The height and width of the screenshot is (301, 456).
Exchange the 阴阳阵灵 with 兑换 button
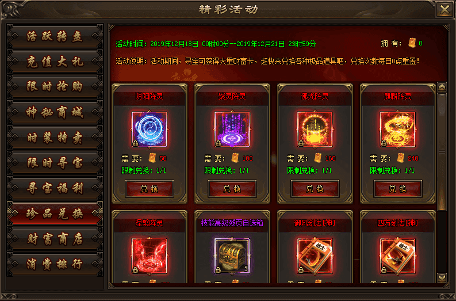150,189
